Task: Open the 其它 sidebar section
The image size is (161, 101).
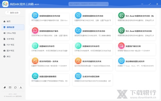Action: tap(13, 56)
